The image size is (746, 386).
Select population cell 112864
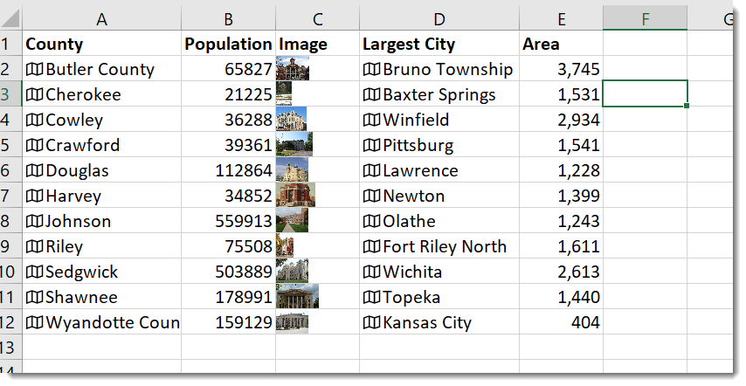[228, 170]
